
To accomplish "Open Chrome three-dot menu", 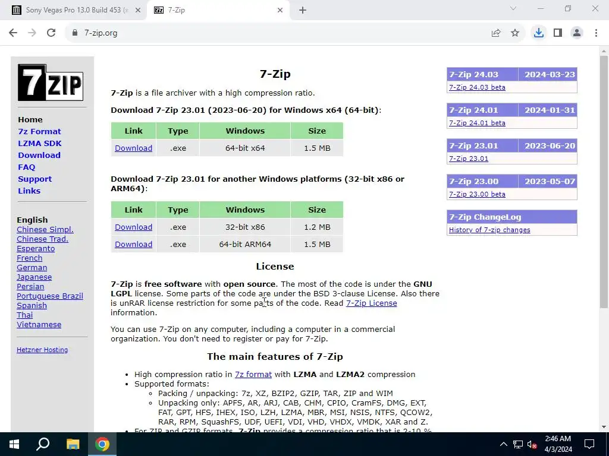I will point(596,33).
